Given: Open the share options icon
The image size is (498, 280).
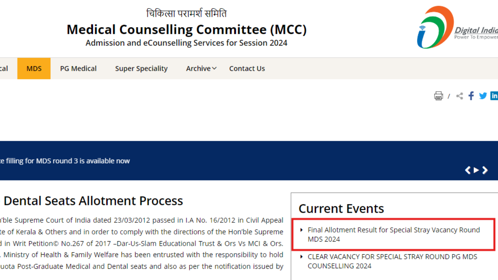Looking at the screenshot, I should click(459, 96).
